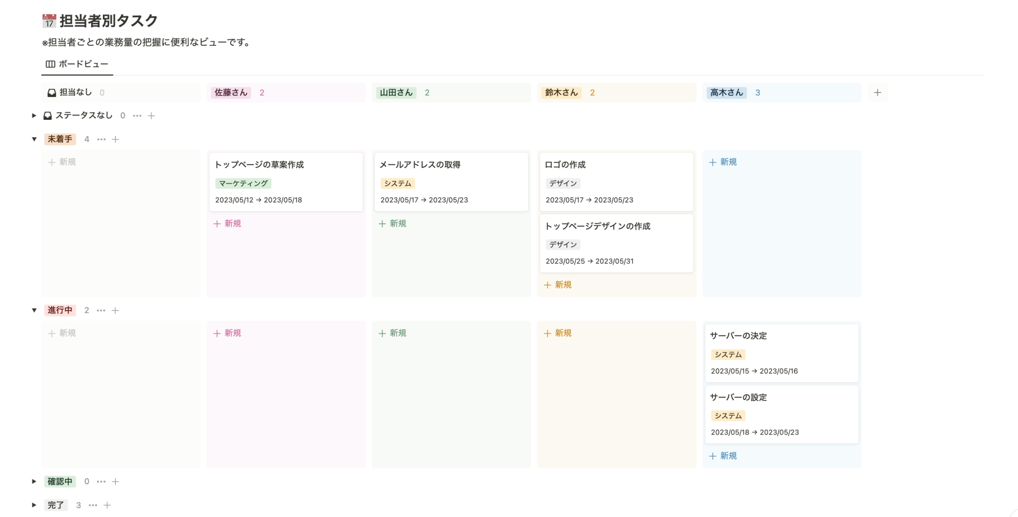Click the calendar icon in the page title

coord(49,20)
